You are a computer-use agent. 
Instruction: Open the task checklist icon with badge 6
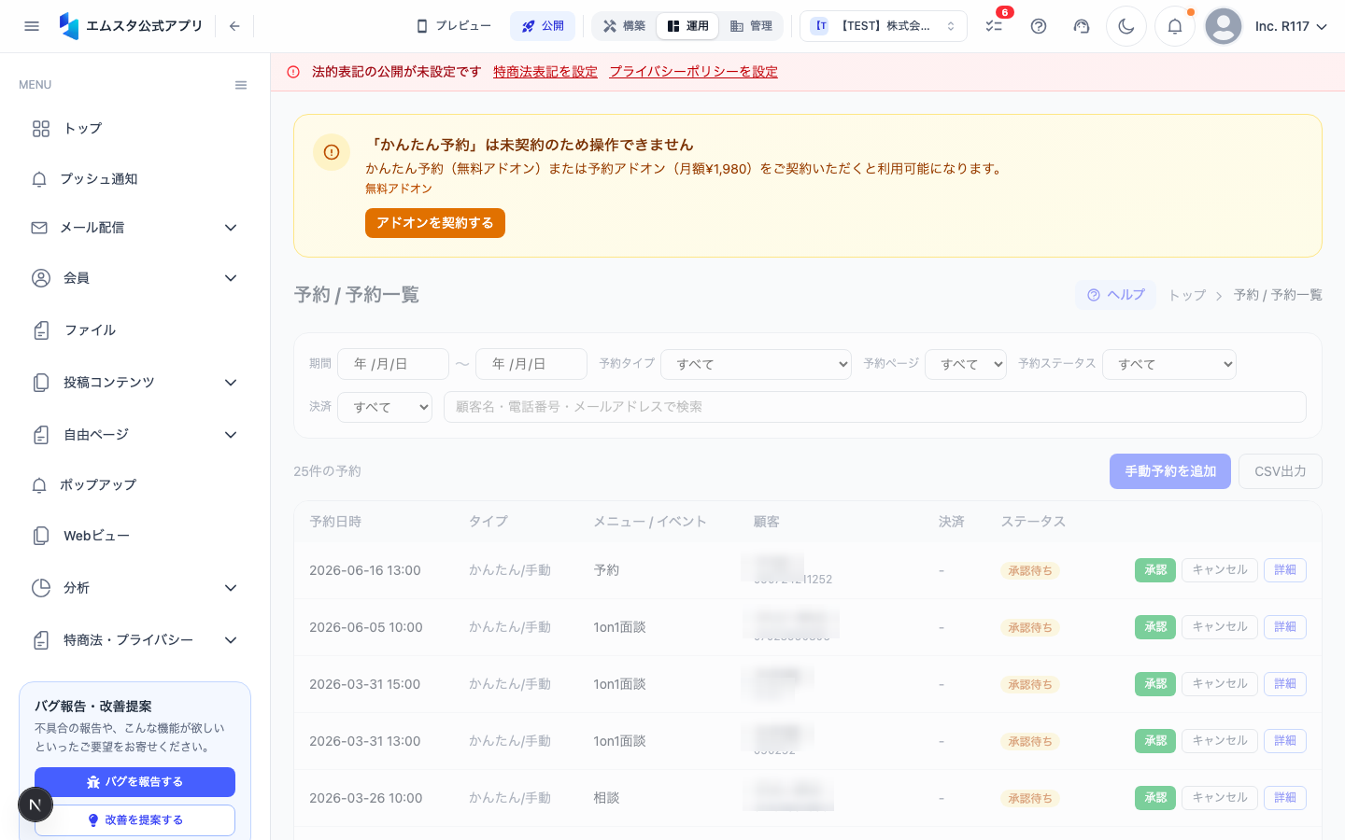(x=994, y=26)
